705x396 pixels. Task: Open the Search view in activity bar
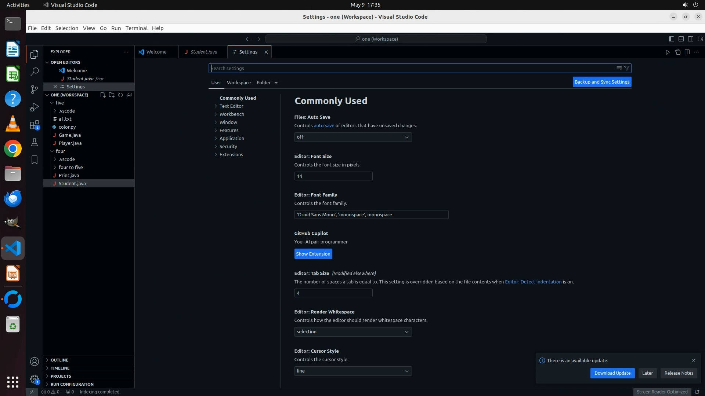[35, 71]
